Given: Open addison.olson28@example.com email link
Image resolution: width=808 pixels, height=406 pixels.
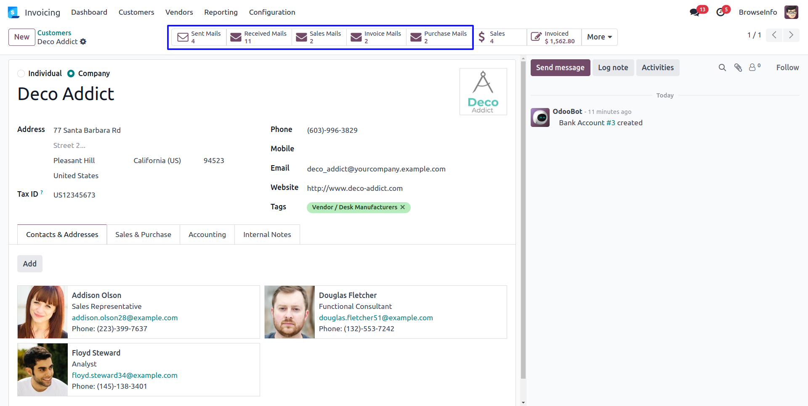Looking at the screenshot, I should (125, 318).
